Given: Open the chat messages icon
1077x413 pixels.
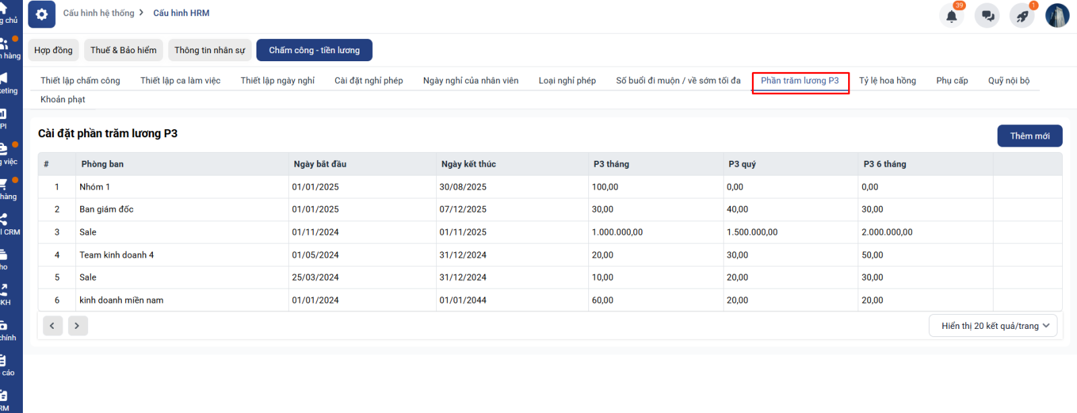Looking at the screenshot, I should pos(987,16).
